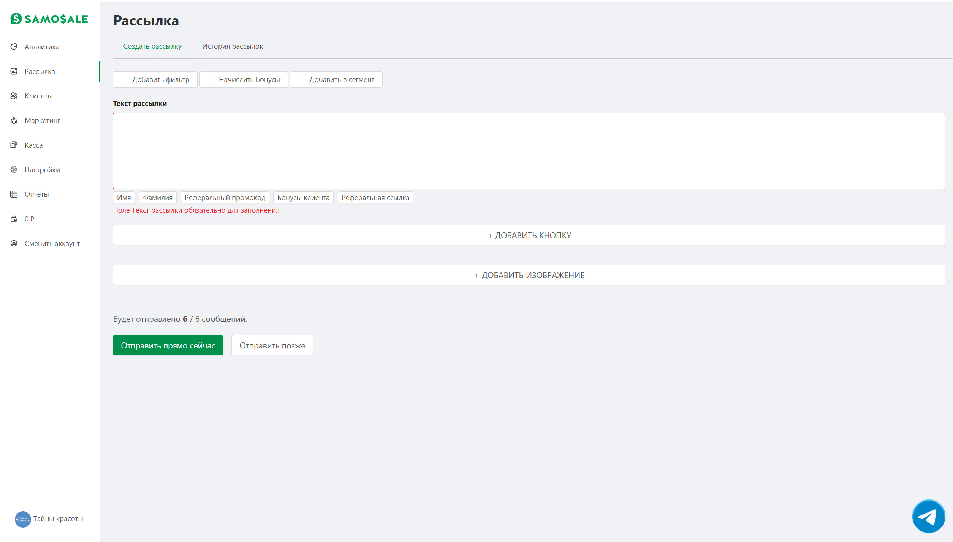Click Добавить в сегмент button
Screen dimensions: 953x542
click(x=336, y=80)
